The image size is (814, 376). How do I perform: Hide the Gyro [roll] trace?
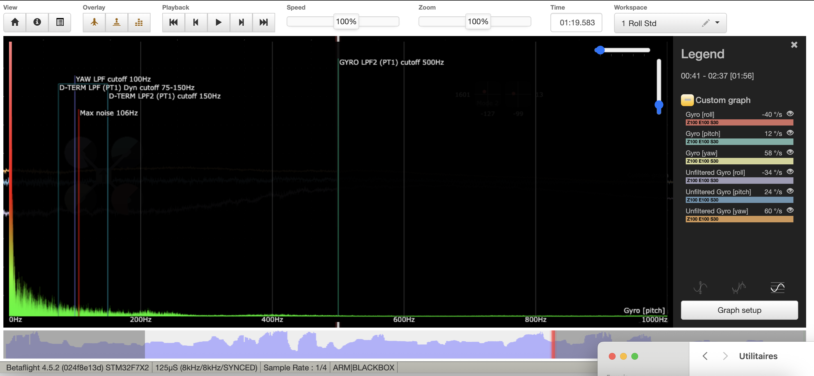[790, 114]
